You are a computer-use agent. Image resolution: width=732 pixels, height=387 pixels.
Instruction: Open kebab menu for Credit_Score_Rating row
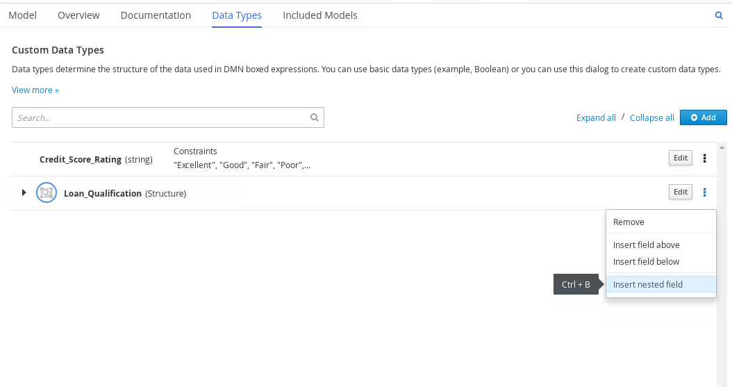tap(705, 158)
